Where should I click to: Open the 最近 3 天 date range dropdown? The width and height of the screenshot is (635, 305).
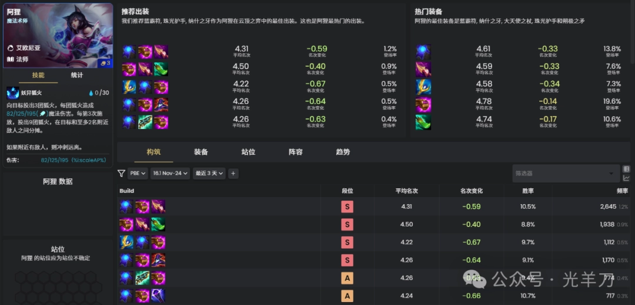[209, 174]
